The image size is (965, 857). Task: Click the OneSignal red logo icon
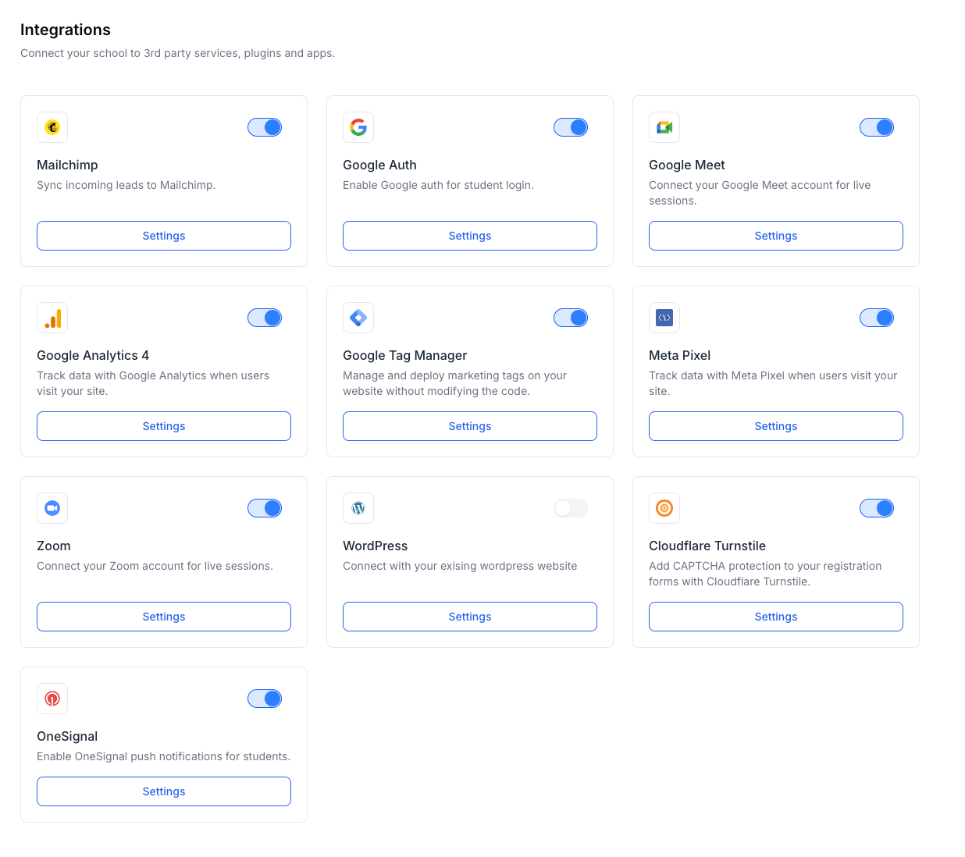tap(52, 699)
